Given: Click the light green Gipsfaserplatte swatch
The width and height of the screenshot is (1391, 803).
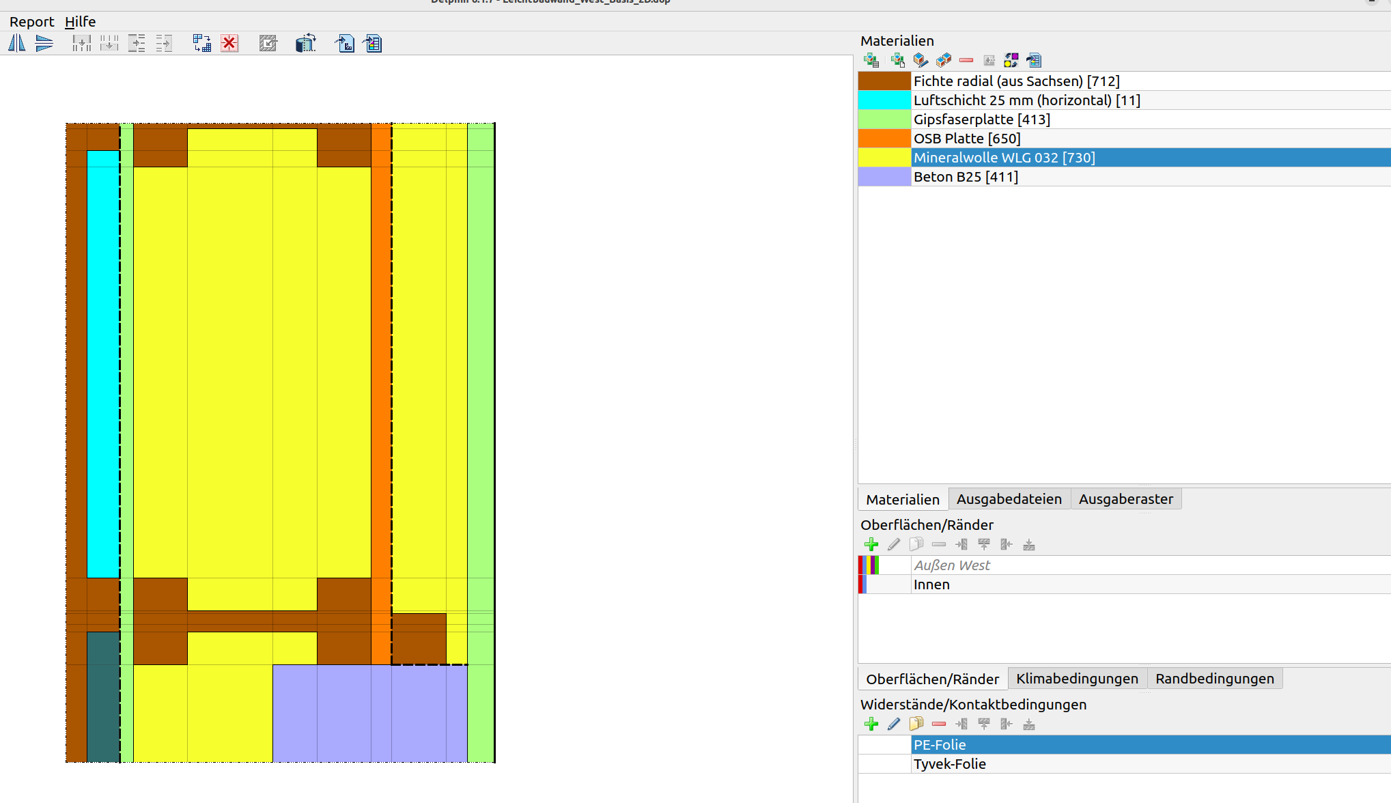Looking at the screenshot, I should tap(884, 119).
